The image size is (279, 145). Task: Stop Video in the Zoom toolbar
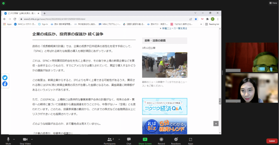(25, 140)
